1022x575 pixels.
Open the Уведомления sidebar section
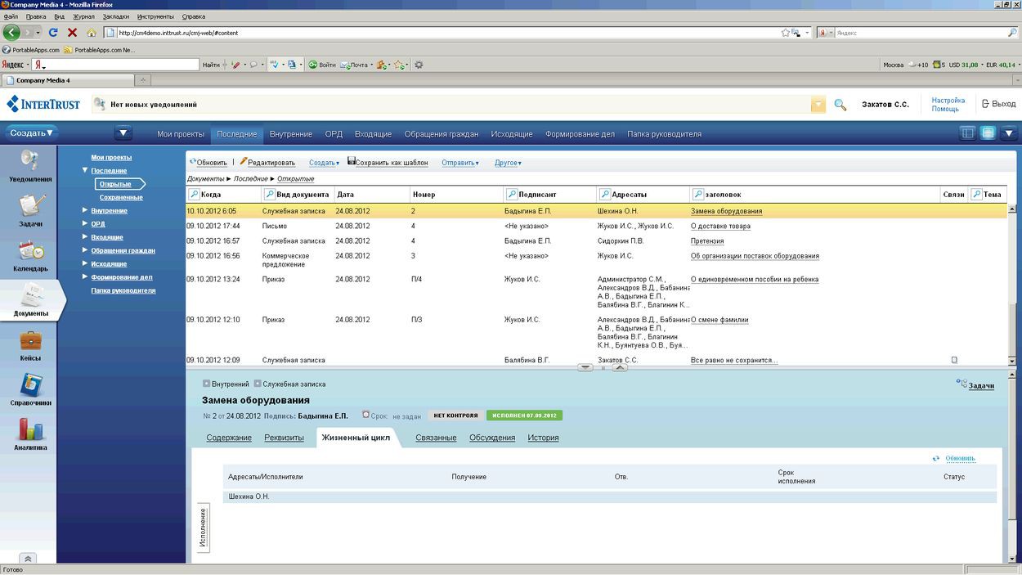(30, 160)
